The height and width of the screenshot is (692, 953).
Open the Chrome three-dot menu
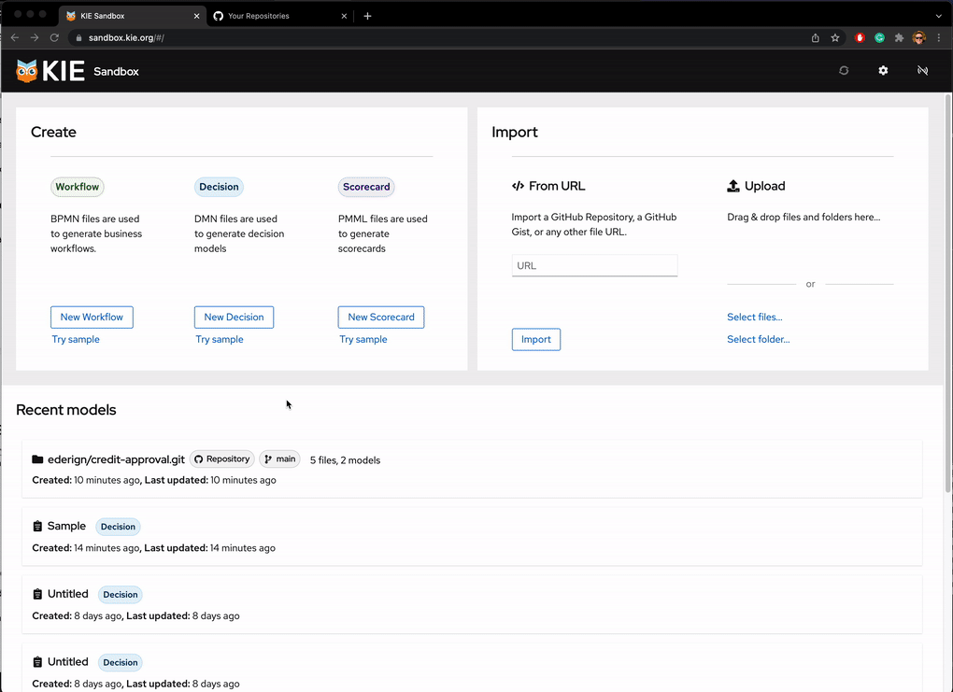tap(939, 38)
